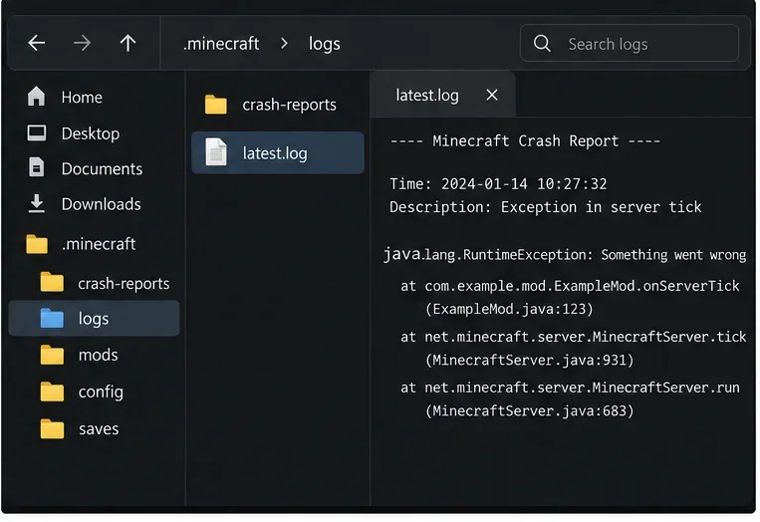Viewport: 760px width, 522px height.
Task: Click the Desktop monitor icon
Action: pos(37,132)
